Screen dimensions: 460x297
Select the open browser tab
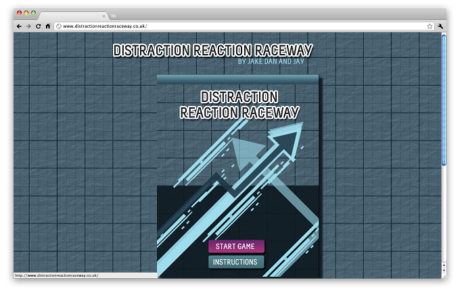[x=73, y=16]
